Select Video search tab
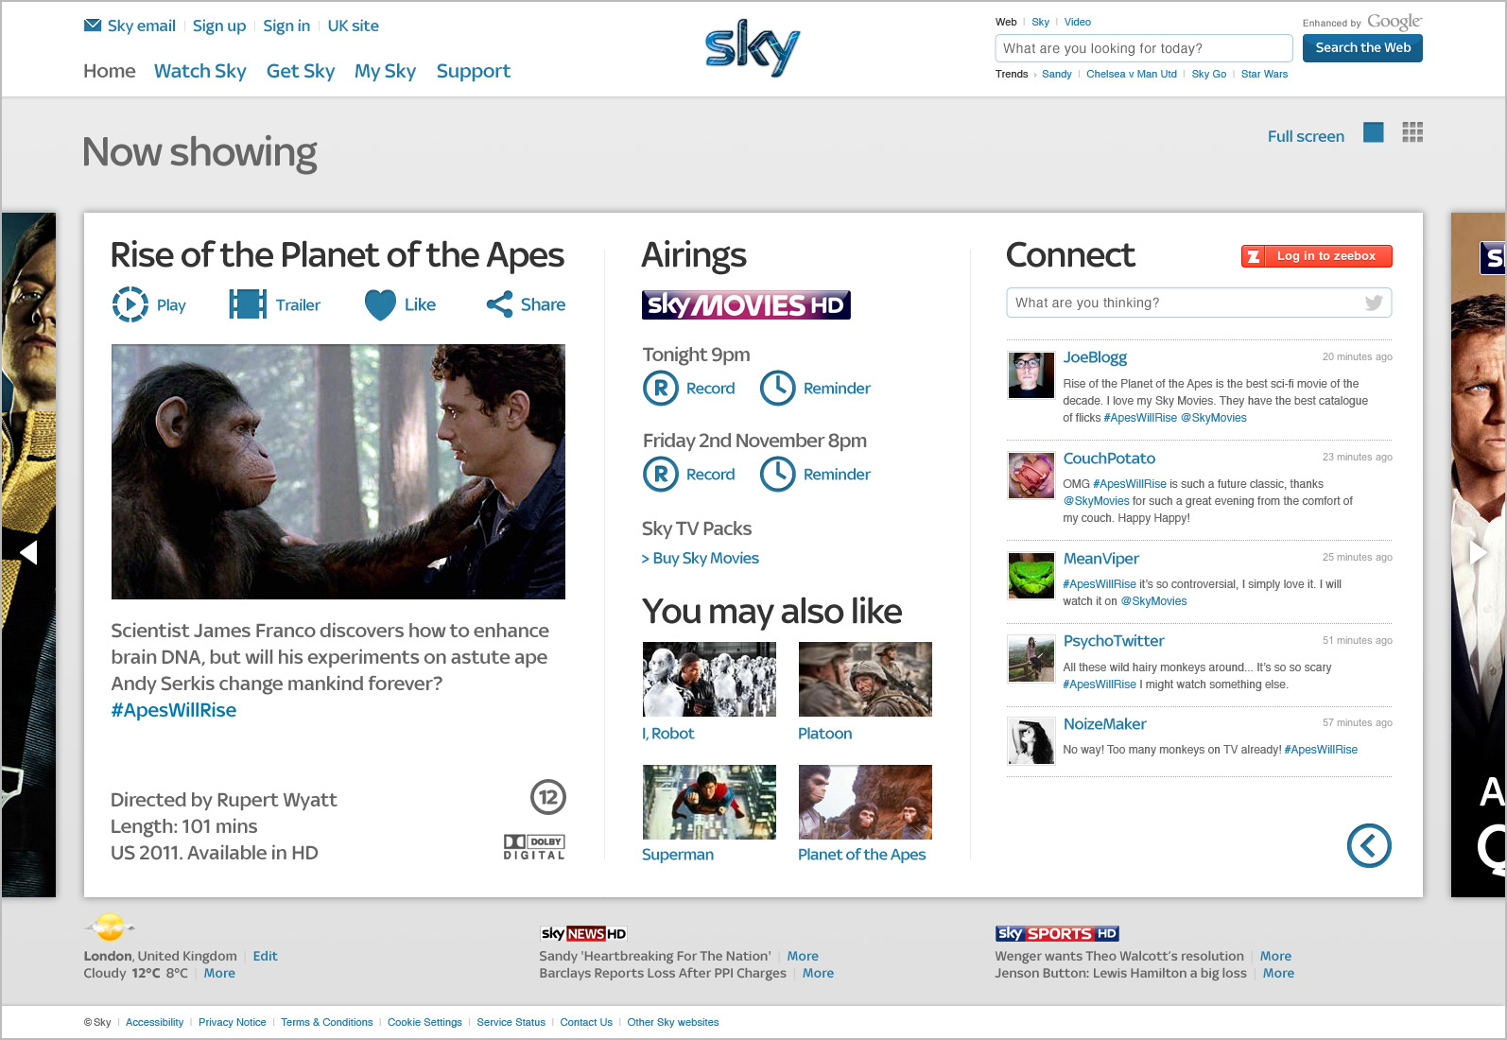The image size is (1507, 1040). 1078,22
